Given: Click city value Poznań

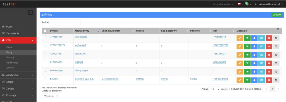Looking at the screenshot, I should (x=140, y=79).
